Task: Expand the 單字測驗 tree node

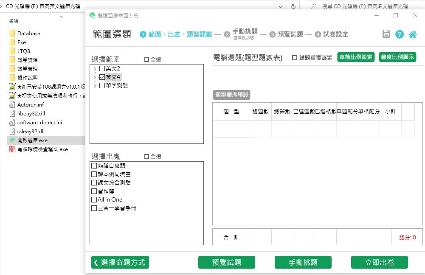Action: (94, 86)
